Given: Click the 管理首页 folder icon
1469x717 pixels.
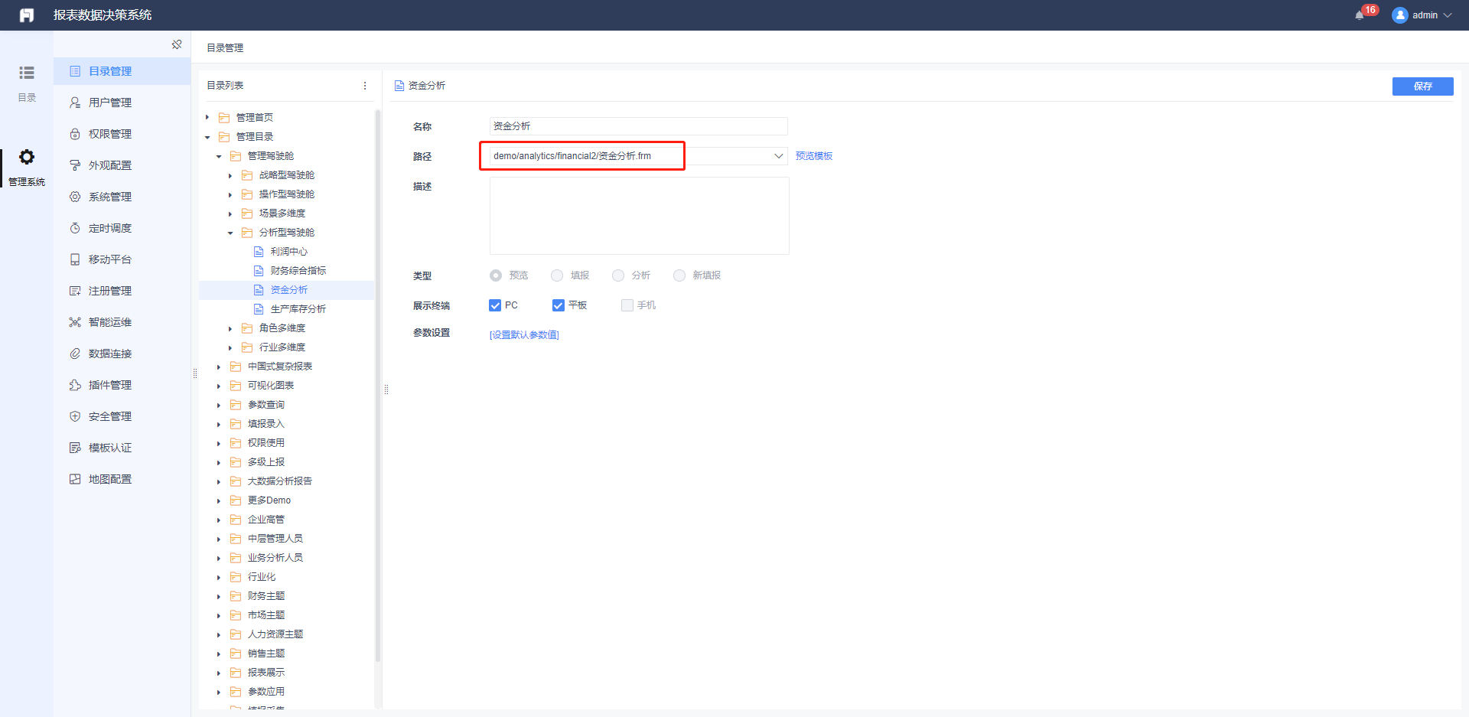Looking at the screenshot, I should tap(224, 118).
